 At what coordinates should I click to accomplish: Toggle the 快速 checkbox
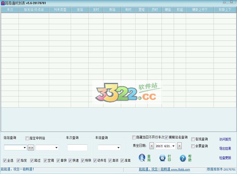pos(70,160)
